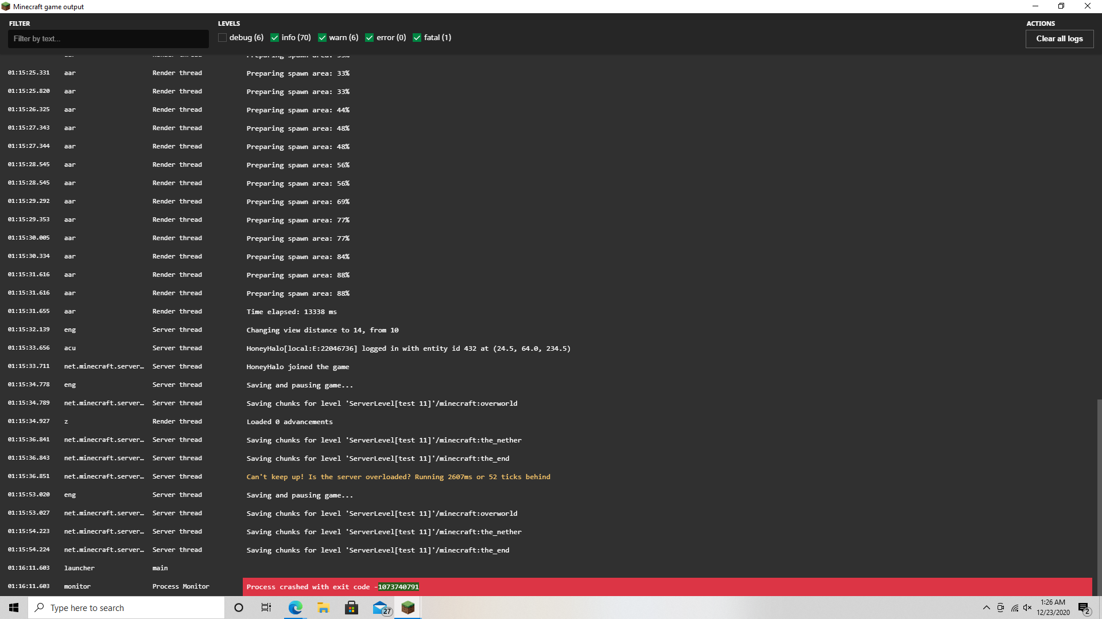Open the Windows Start menu

pos(14,608)
